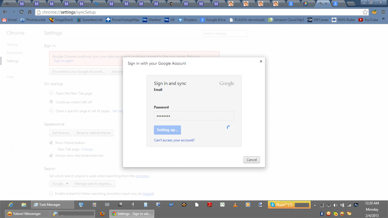Open the WPCareer bookmark
Viewport: 388px width, 218px height.
click(x=318, y=20)
